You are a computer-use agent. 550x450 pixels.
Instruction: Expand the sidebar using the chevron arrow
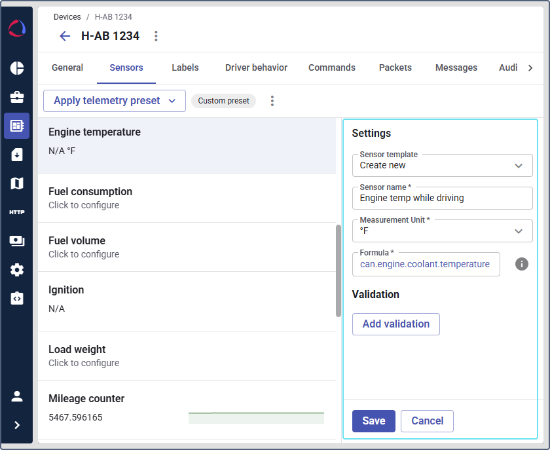pos(16,426)
